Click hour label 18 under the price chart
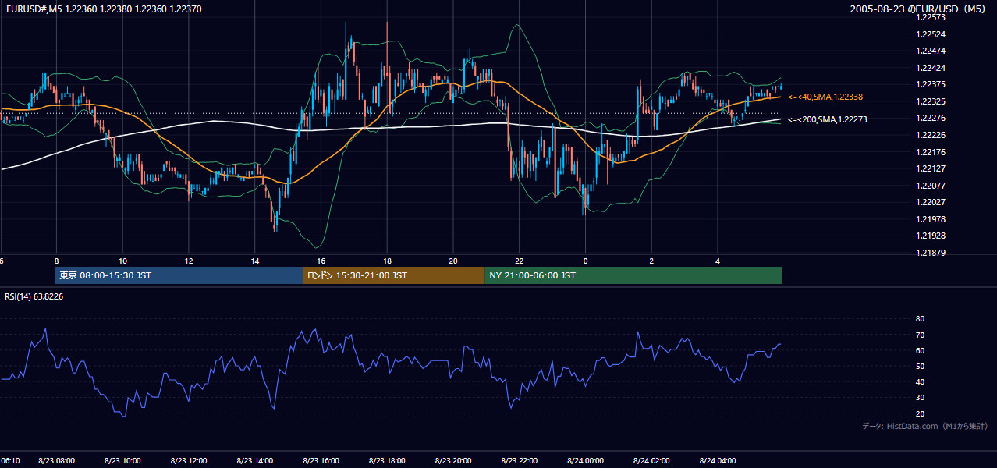The height and width of the screenshot is (468, 997). point(387,260)
